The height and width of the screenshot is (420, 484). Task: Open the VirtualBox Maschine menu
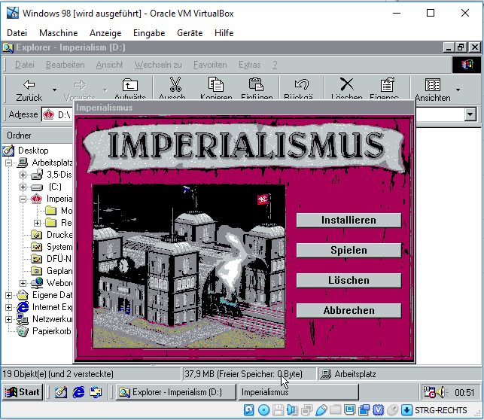(59, 33)
